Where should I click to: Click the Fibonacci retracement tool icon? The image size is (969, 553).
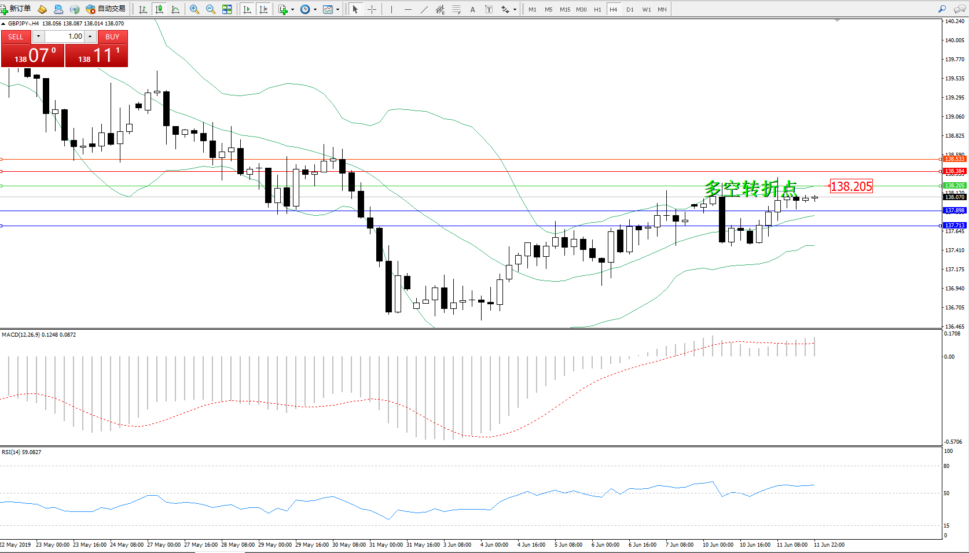(457, 9)
